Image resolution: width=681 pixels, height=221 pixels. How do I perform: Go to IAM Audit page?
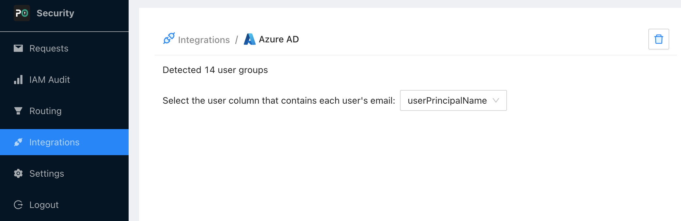click(50, 80)
